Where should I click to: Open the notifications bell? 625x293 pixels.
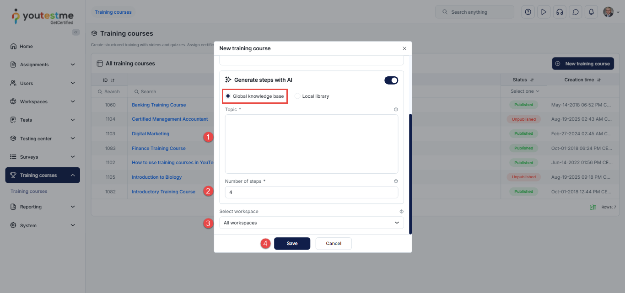[x=591, y=12]
